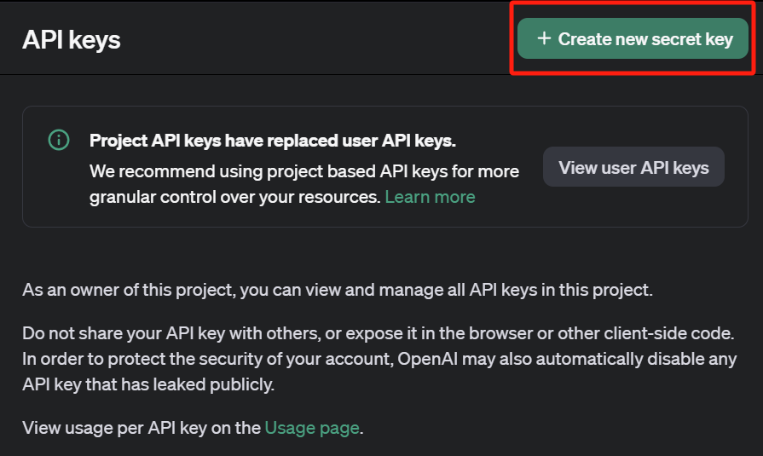Click the bold 'Project API keys have replaced' title
The width and height of the screenshot is (763, 456).
(x=273, y=141)
